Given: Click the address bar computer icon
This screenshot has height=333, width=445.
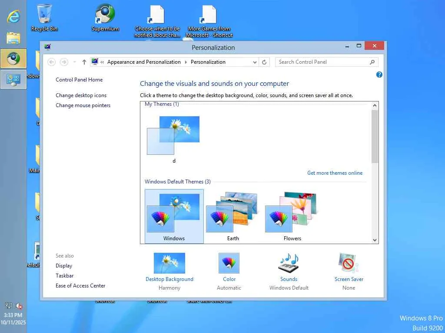Looking at the screenshot, I should [95, 62].
